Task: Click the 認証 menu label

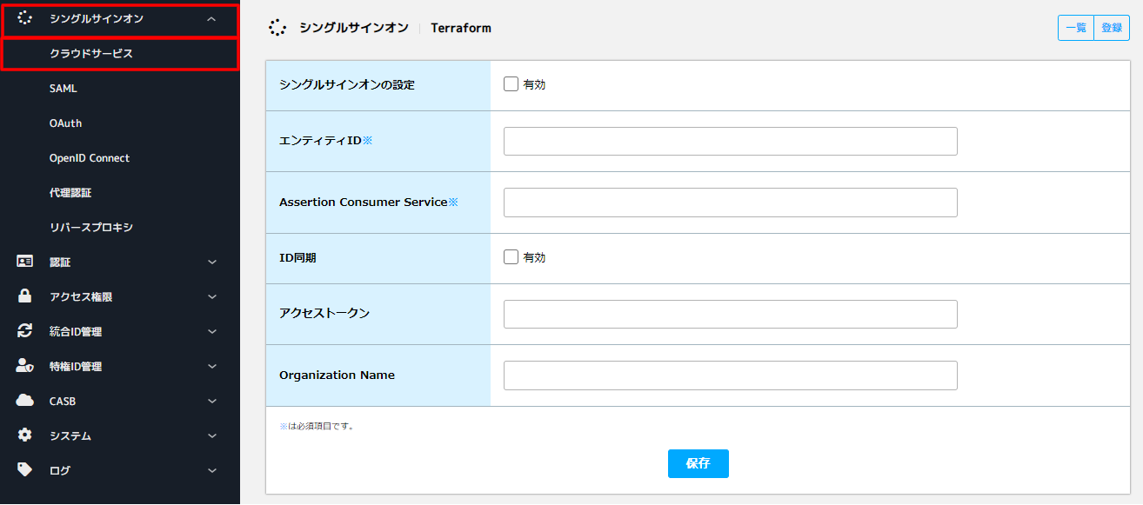Action: (x=60, y=262)
